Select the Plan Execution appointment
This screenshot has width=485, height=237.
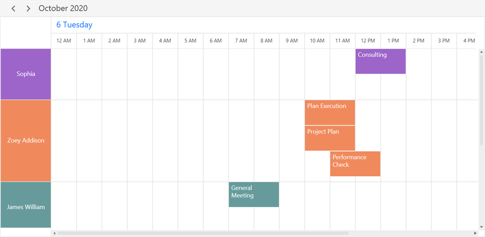pyautogui.click(x=330, y=112)
